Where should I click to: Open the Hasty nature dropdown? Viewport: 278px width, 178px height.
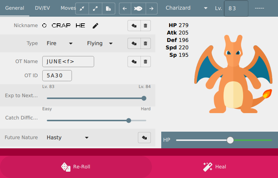(67, 138)
